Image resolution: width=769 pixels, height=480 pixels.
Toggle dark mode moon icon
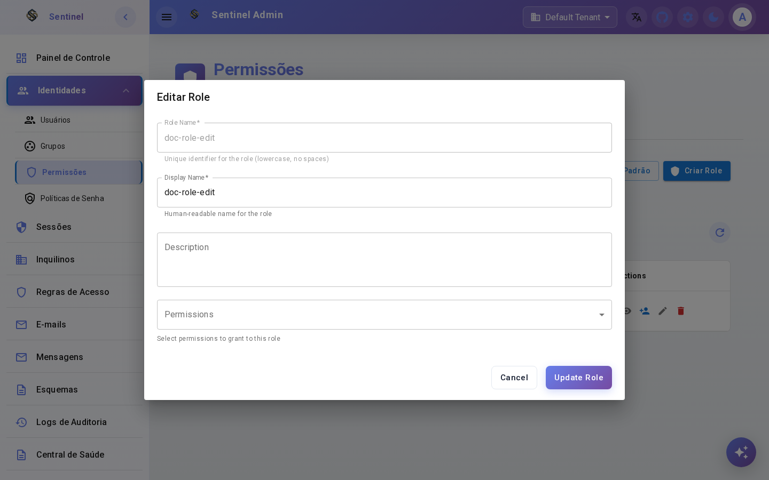(713, 17)
